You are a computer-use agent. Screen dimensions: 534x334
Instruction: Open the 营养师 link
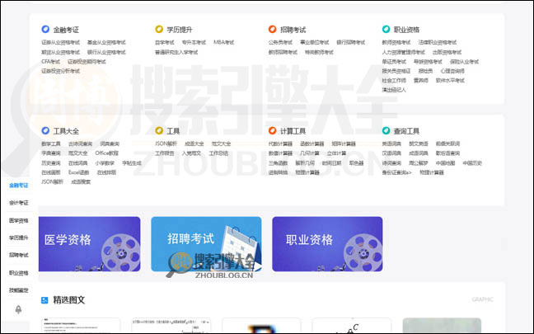[421, 81]
